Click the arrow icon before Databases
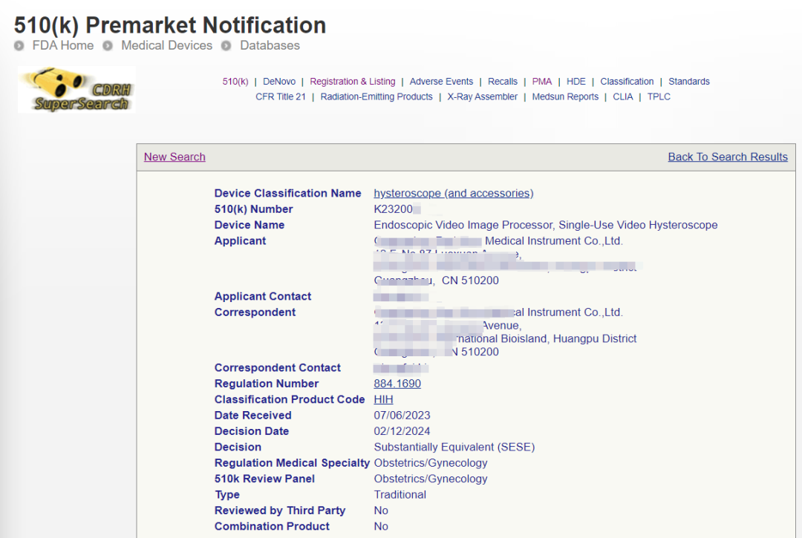The width and height of the screenshot is (802, 538). (226, 46)
